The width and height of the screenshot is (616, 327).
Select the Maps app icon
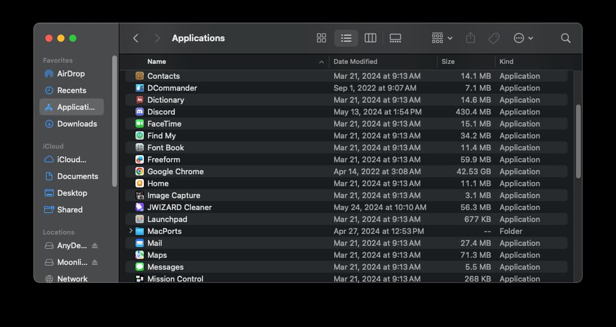tap(140, 255)
